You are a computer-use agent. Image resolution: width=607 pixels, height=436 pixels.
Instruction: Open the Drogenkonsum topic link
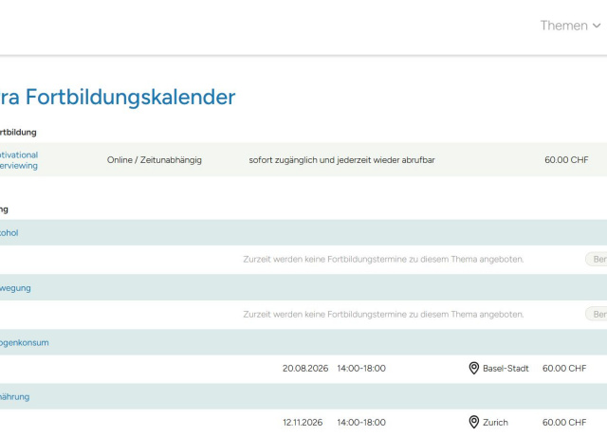coord(25,342)
